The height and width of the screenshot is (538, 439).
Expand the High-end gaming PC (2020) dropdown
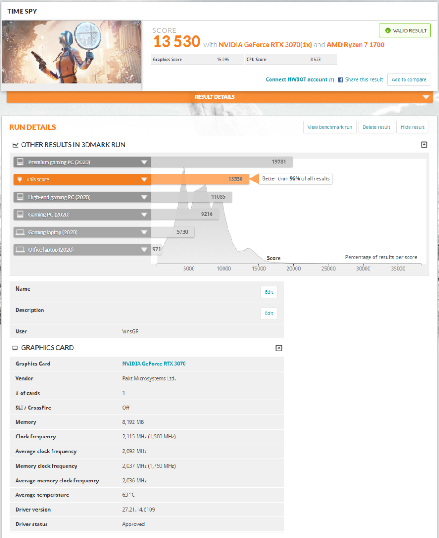[x=144, y=197]
